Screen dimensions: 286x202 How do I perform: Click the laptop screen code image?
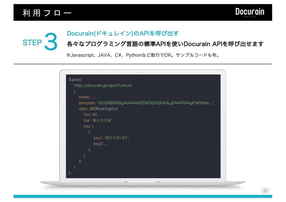point(143,126)
